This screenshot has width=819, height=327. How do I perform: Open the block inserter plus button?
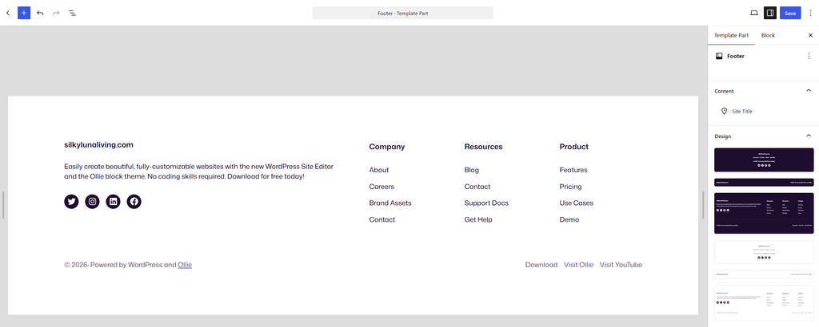point(24,13)
